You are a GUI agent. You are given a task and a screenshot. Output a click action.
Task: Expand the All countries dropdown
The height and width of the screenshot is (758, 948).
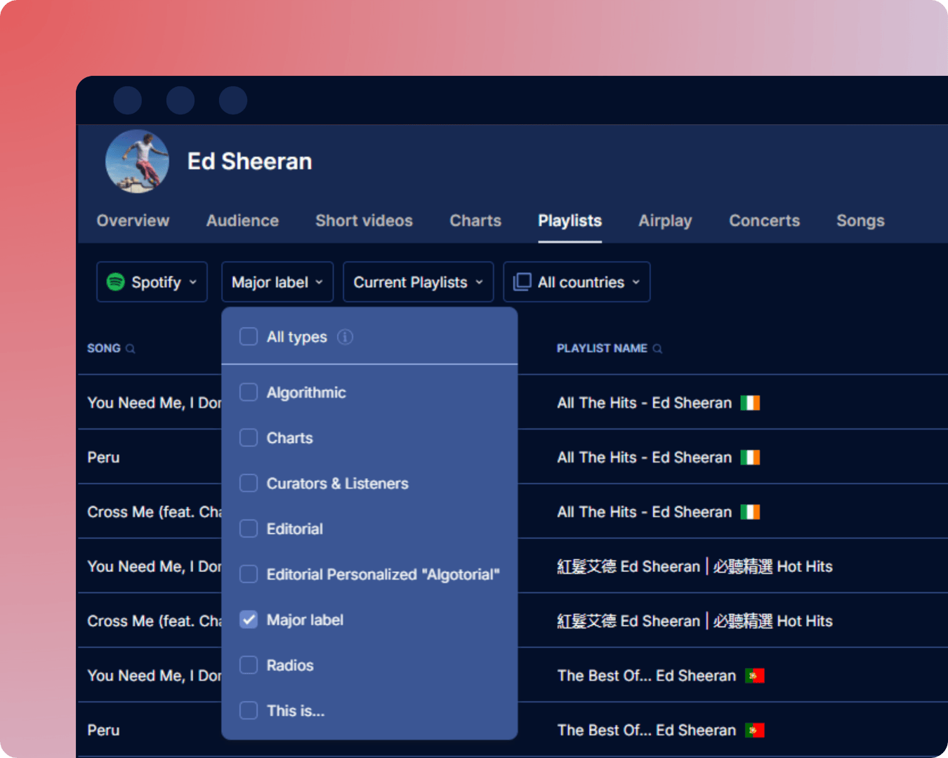point(577,282)
